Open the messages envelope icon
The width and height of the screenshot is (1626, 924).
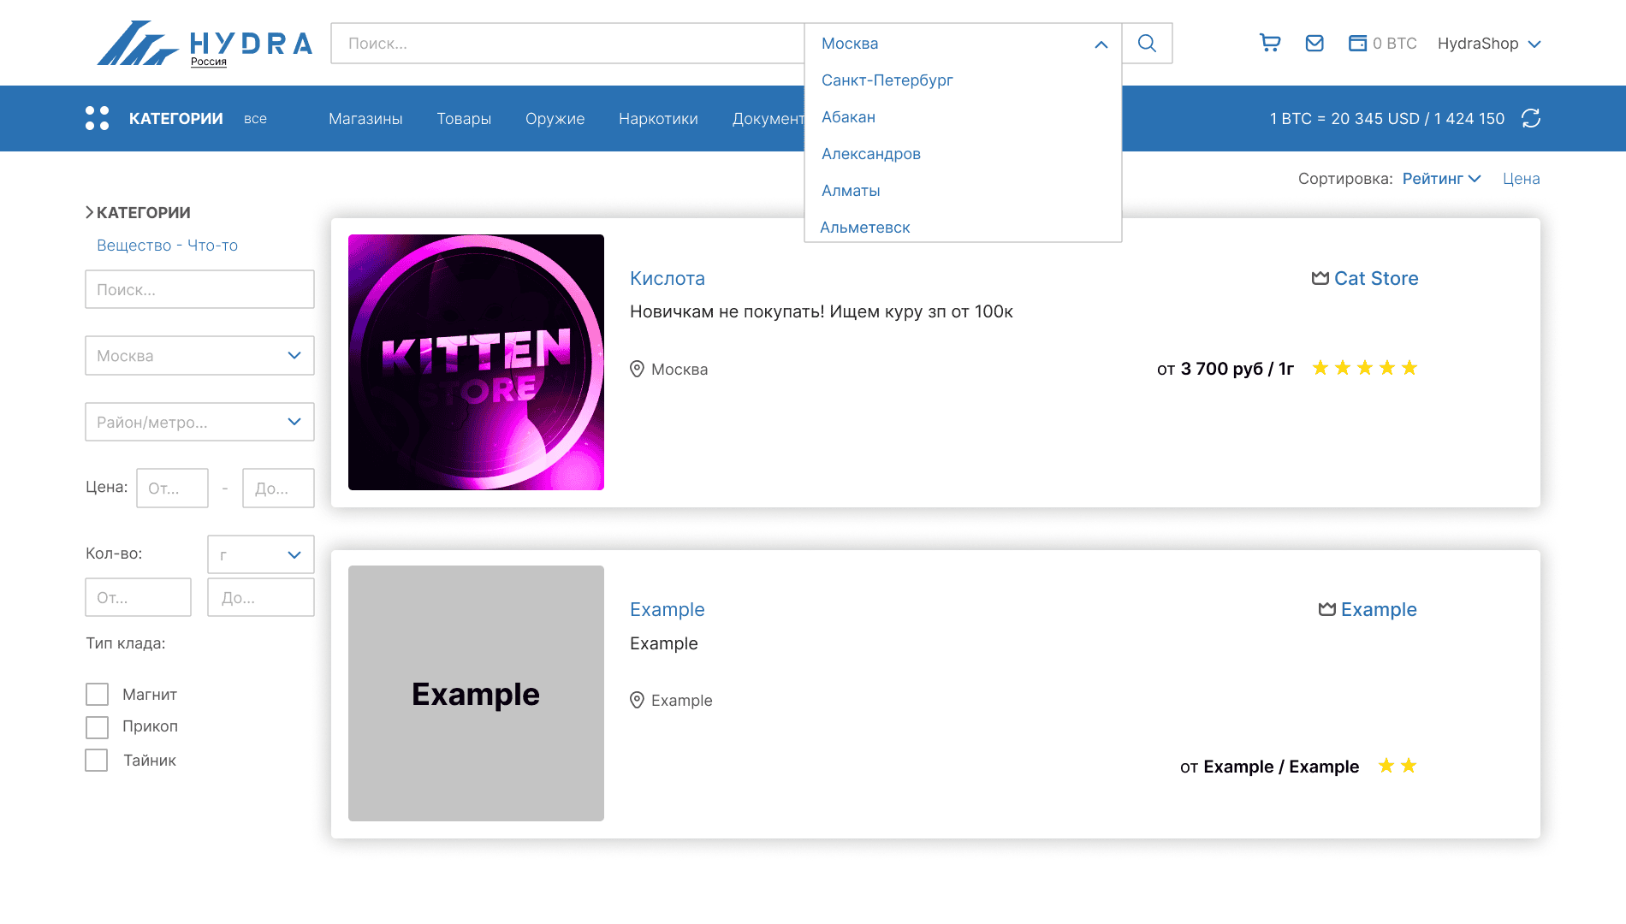[x=1314, y=43]
